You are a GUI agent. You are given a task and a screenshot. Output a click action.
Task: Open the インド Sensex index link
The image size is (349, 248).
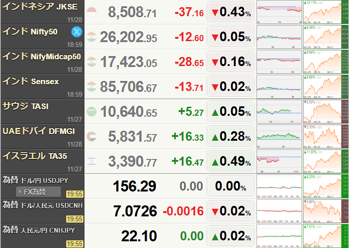31,81
